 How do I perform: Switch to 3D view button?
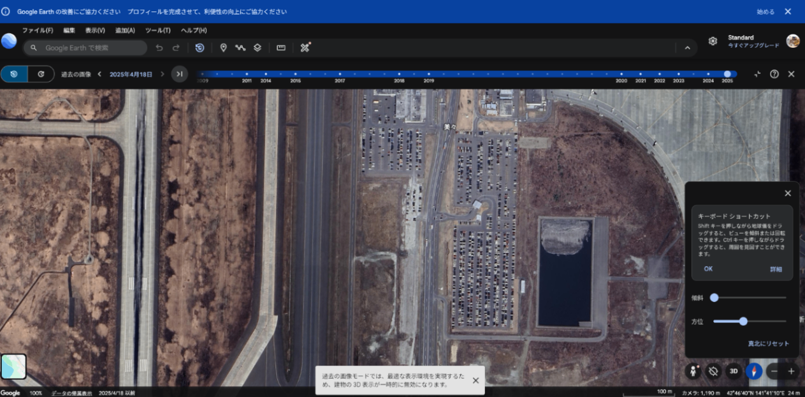click(x=734, y=371)
